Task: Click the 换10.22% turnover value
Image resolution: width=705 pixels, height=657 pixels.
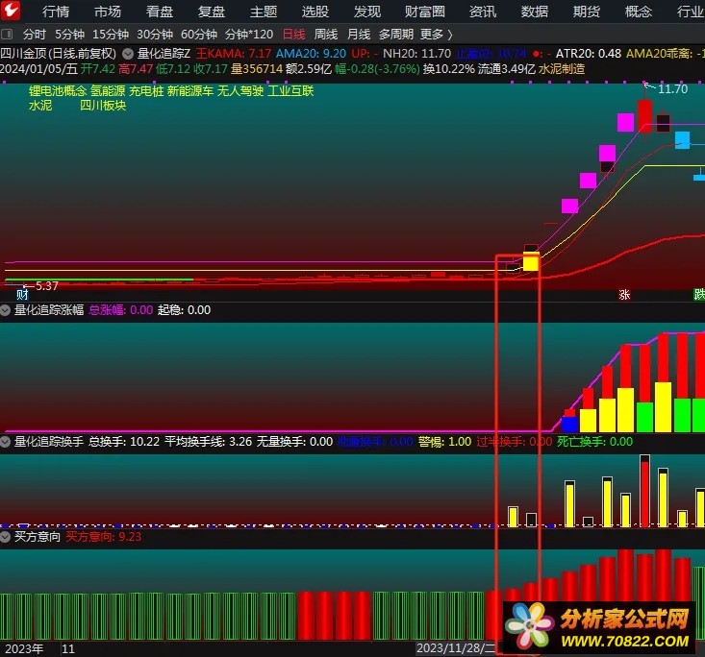Action: pyautogui.click(x=449, y=69)
